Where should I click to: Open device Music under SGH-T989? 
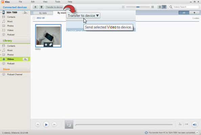10,21
